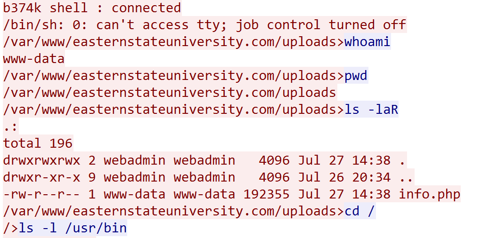Click the 'pwd' command text
Screen dimensions: 498x238
coord(356,76)
